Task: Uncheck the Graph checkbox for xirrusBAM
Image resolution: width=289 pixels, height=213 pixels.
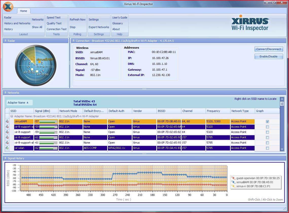Action: point(267,121)
